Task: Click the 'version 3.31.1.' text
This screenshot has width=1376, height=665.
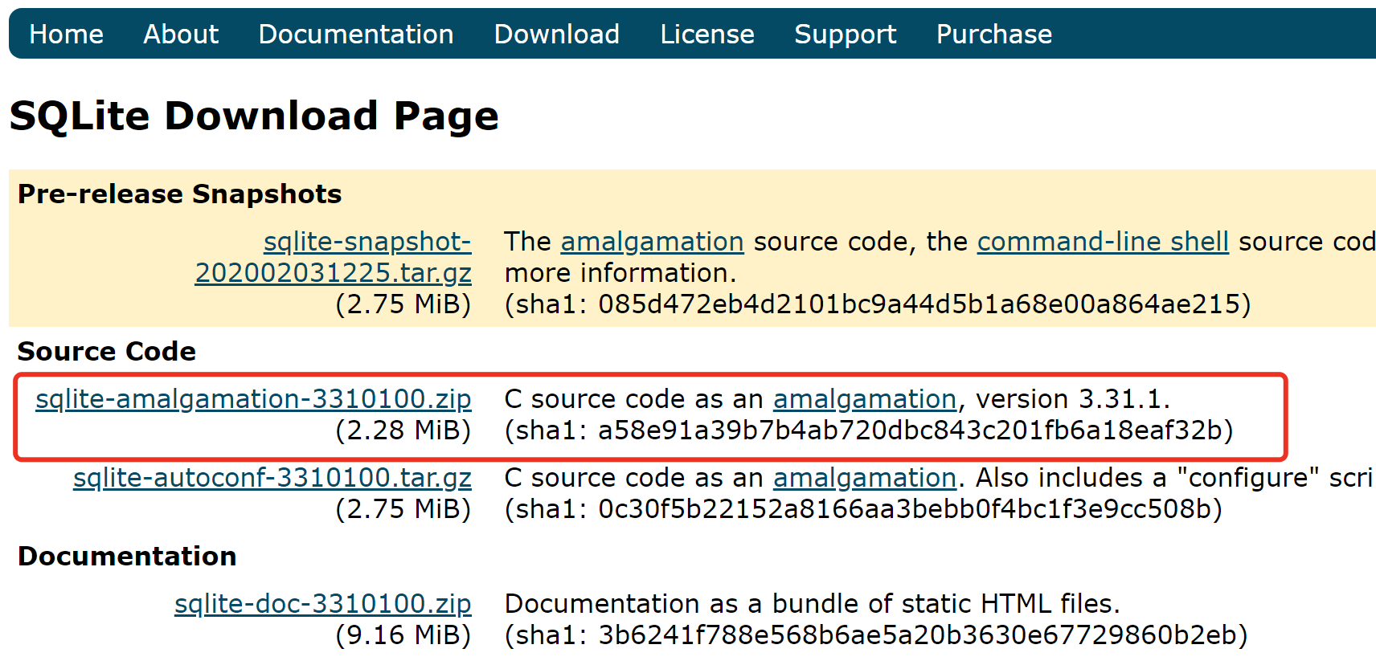Action: point(1073,399)
